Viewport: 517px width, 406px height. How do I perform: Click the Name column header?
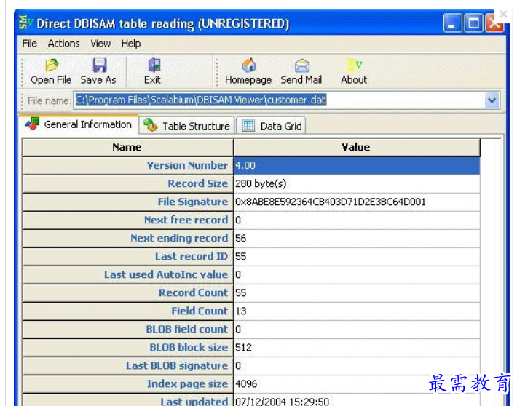[x=127, y=147]
